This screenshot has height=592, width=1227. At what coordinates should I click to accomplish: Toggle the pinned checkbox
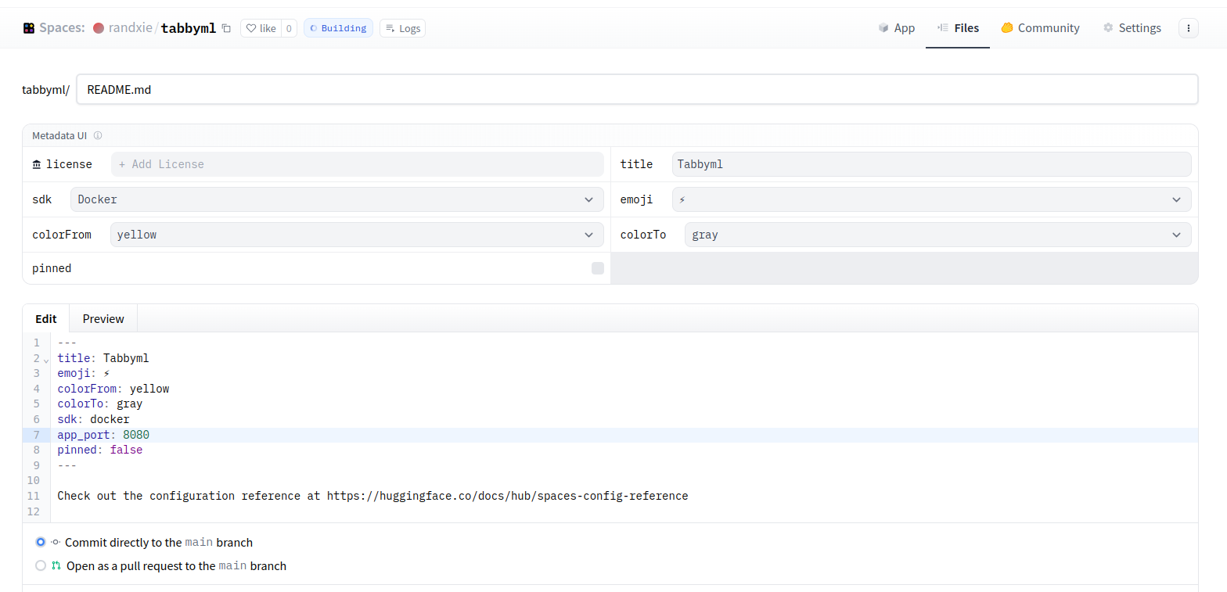(x=598, y=268)
